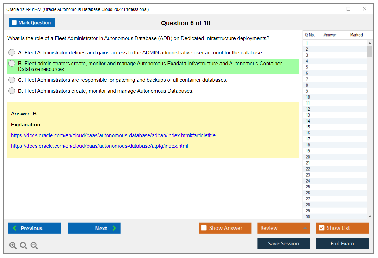Image resolution: width=378 pixels, height=258 pixels.
Task: Enable the Mark Question checkbox
Action: pos(14,22)
